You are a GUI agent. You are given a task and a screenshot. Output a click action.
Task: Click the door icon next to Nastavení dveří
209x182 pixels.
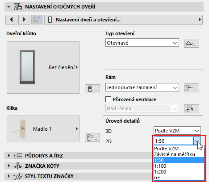50,20
